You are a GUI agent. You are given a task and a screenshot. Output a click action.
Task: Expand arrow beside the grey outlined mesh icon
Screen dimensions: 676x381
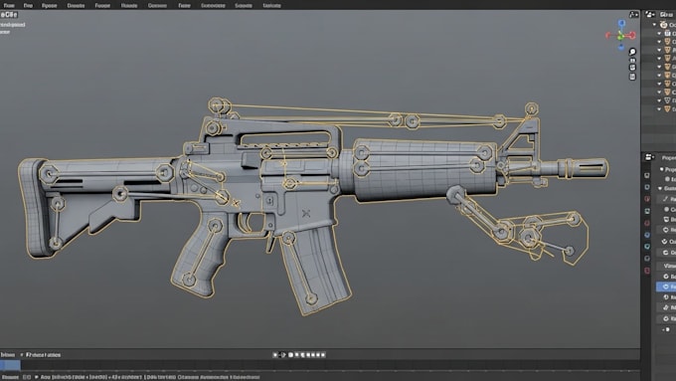click(x=659, y=100)
